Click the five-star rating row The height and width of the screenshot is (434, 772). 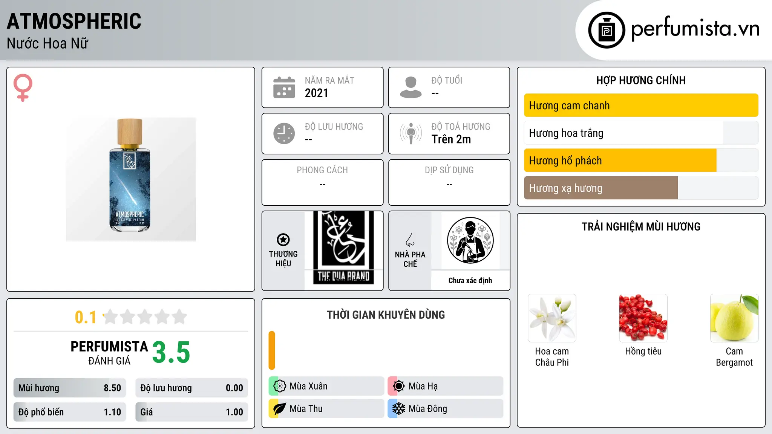tap(145, 317)
